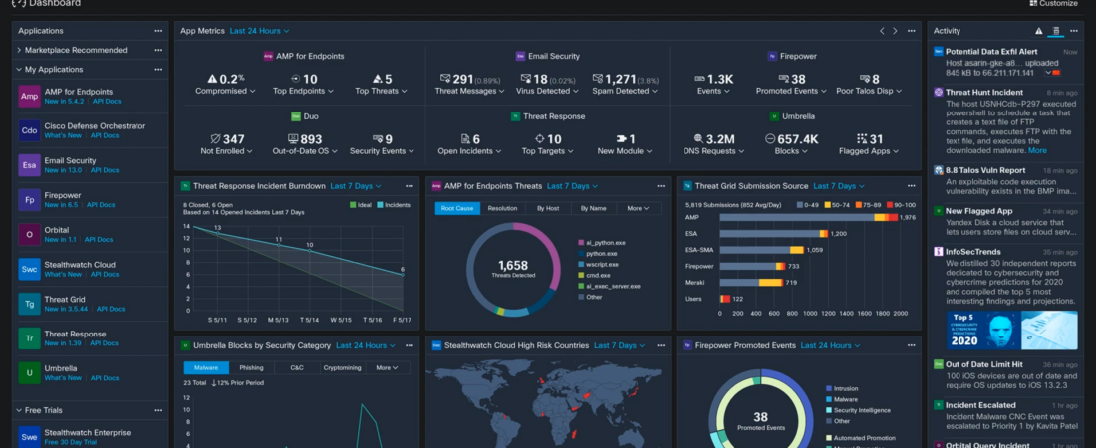Switch to the By Name tab
The image size is (1096, 448).
(x=594, y=208)
